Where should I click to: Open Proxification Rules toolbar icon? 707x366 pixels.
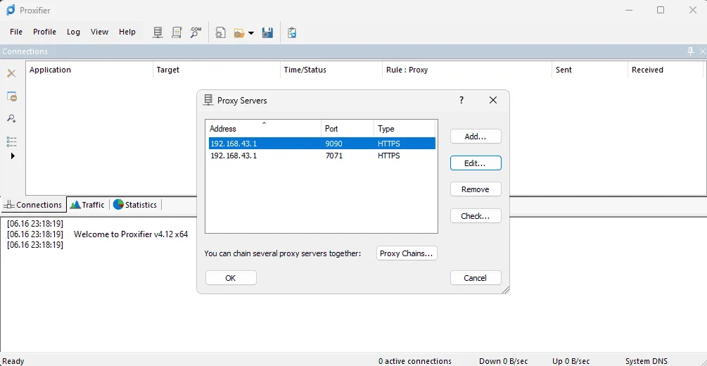pos(177,32)
